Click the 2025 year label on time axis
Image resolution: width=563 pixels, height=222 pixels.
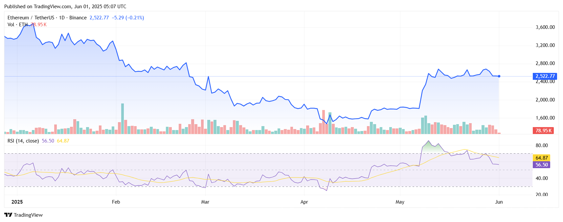(17, 202)
